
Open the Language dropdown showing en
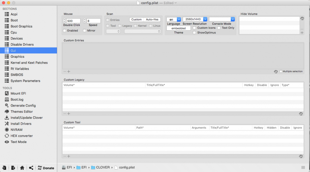point(174,19)
